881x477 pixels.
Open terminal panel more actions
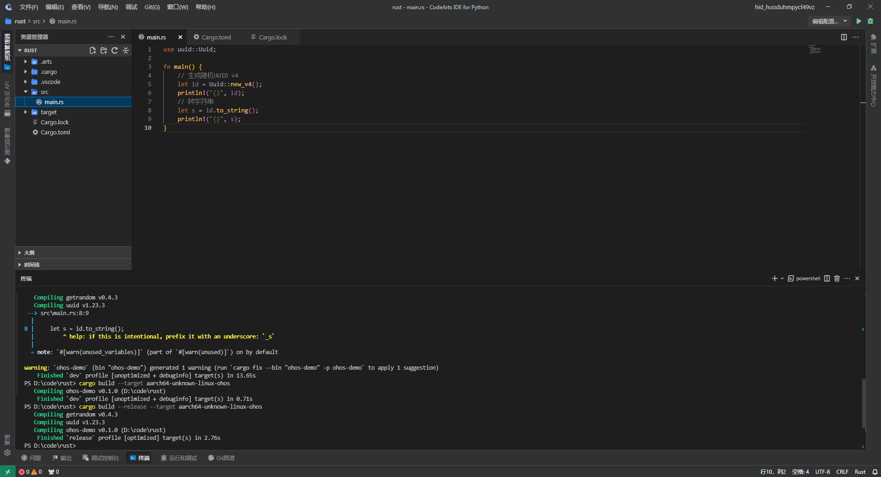847,278
